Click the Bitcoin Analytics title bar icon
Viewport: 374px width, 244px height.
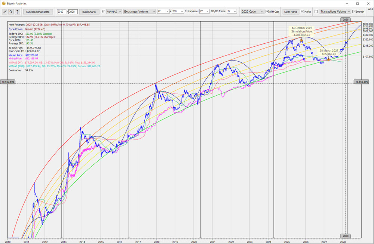pyautogui.click(x=3, y=3)
